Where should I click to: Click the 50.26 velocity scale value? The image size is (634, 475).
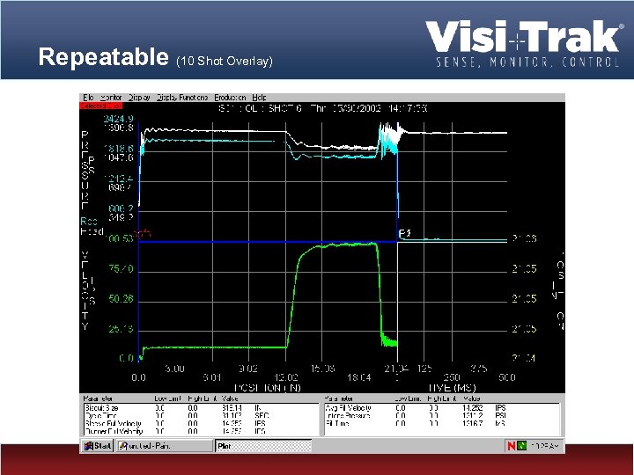coord(121,298)
